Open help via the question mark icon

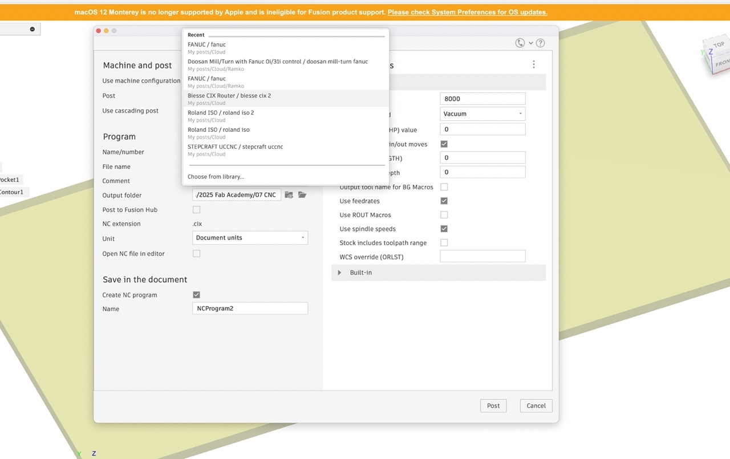[541, 43]
